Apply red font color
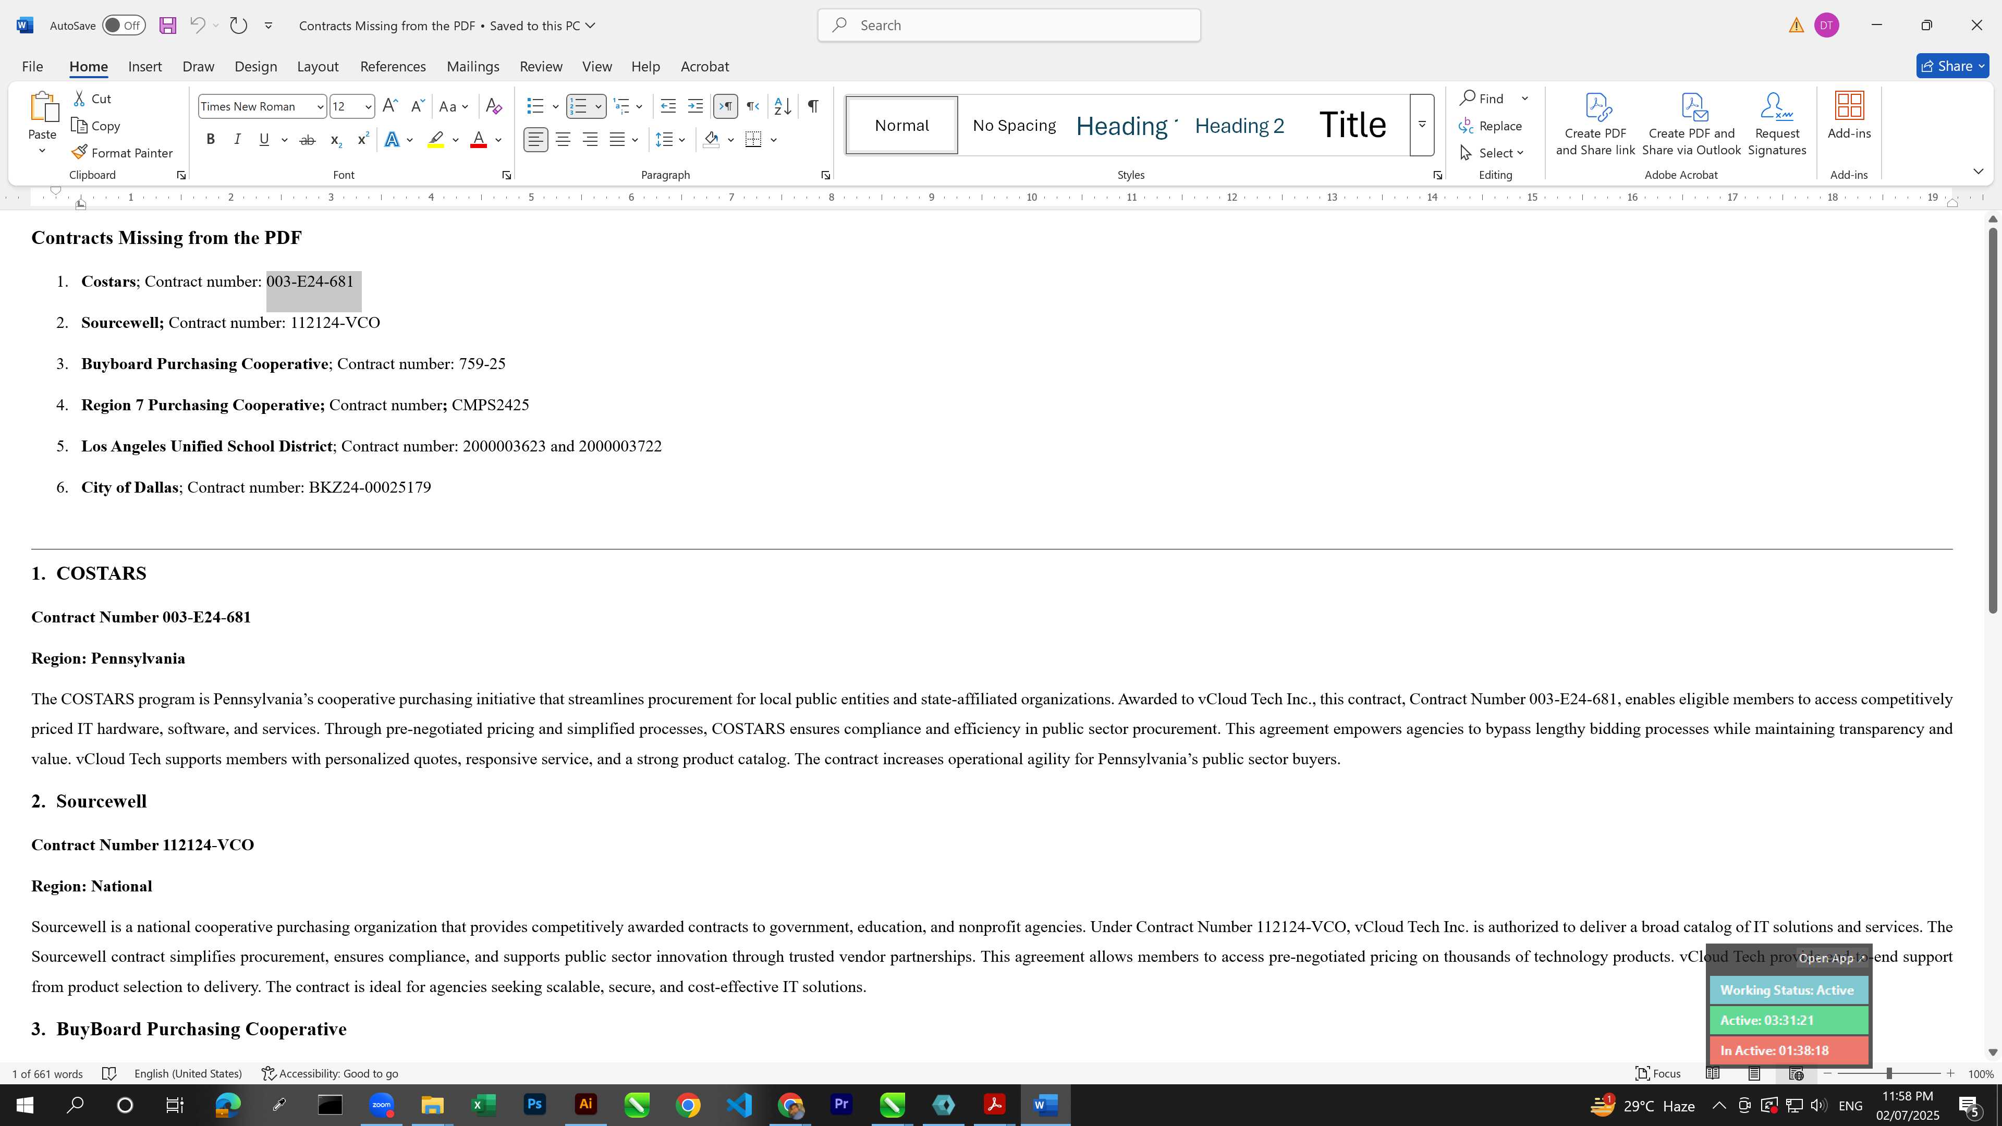The image size is (2002, 1126). click(479, 140)
